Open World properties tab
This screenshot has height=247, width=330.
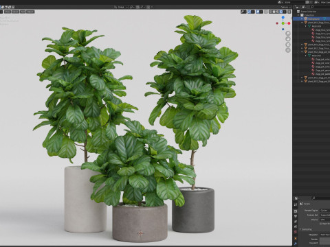296,232
